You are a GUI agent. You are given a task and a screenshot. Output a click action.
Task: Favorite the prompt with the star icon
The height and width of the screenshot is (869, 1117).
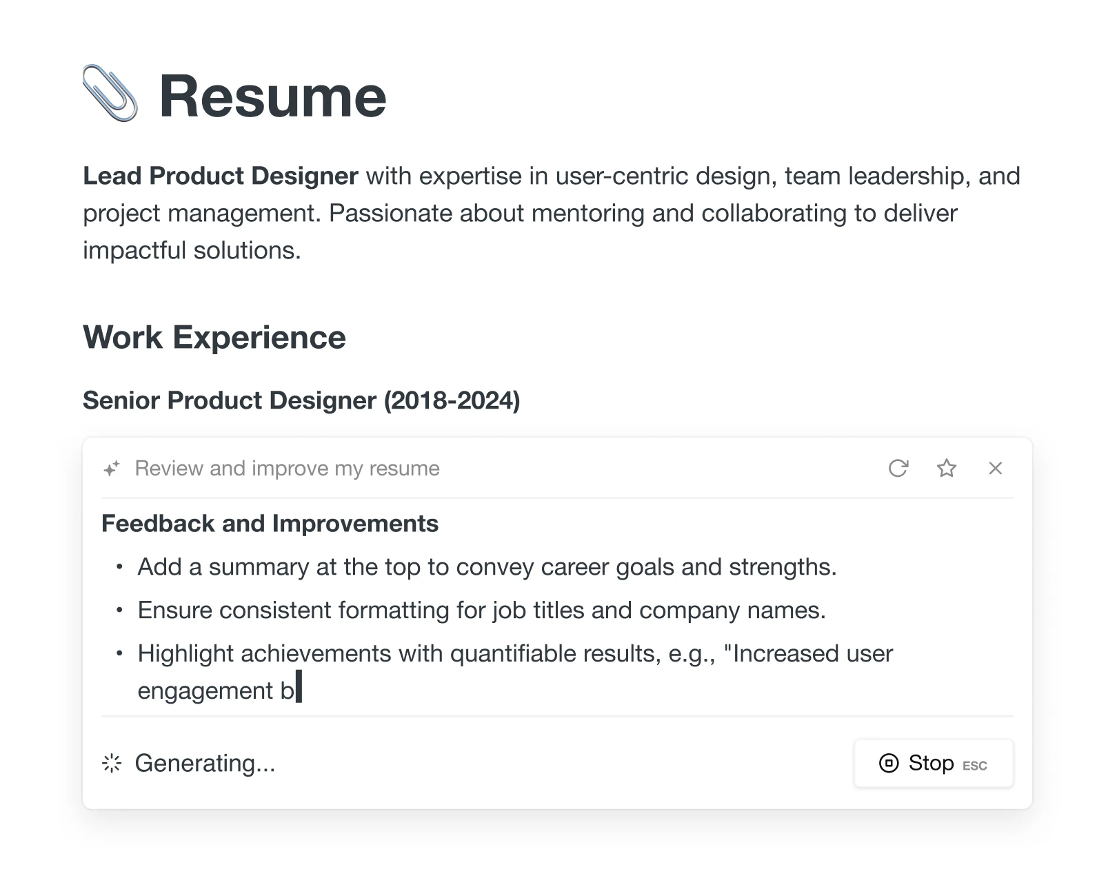point(947,469)
